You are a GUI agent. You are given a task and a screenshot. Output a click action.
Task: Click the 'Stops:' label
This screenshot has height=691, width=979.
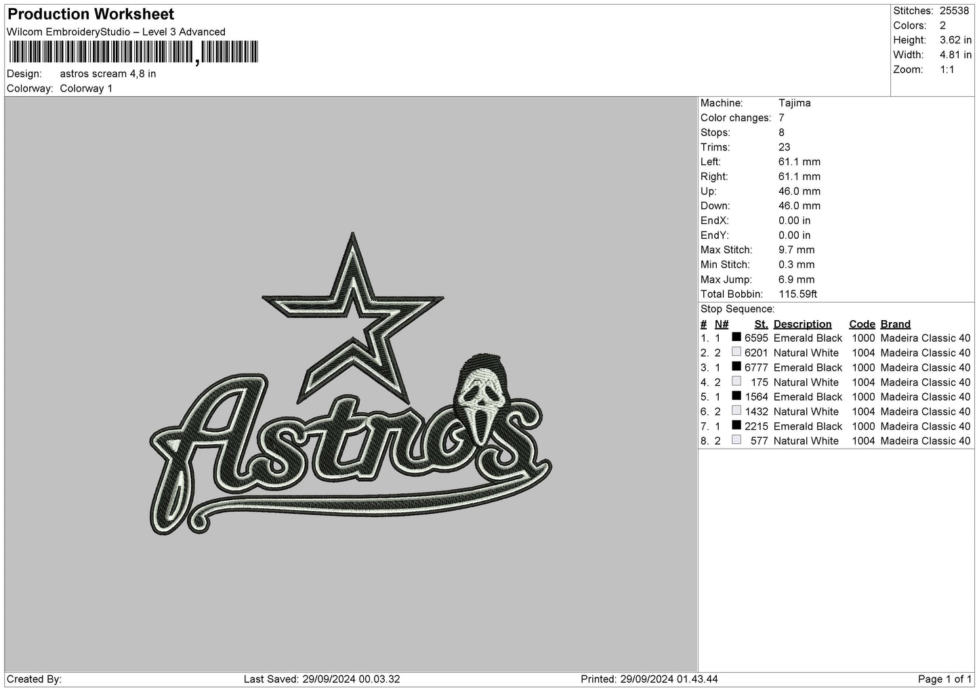pyautogui.click(x=715, y=133)
